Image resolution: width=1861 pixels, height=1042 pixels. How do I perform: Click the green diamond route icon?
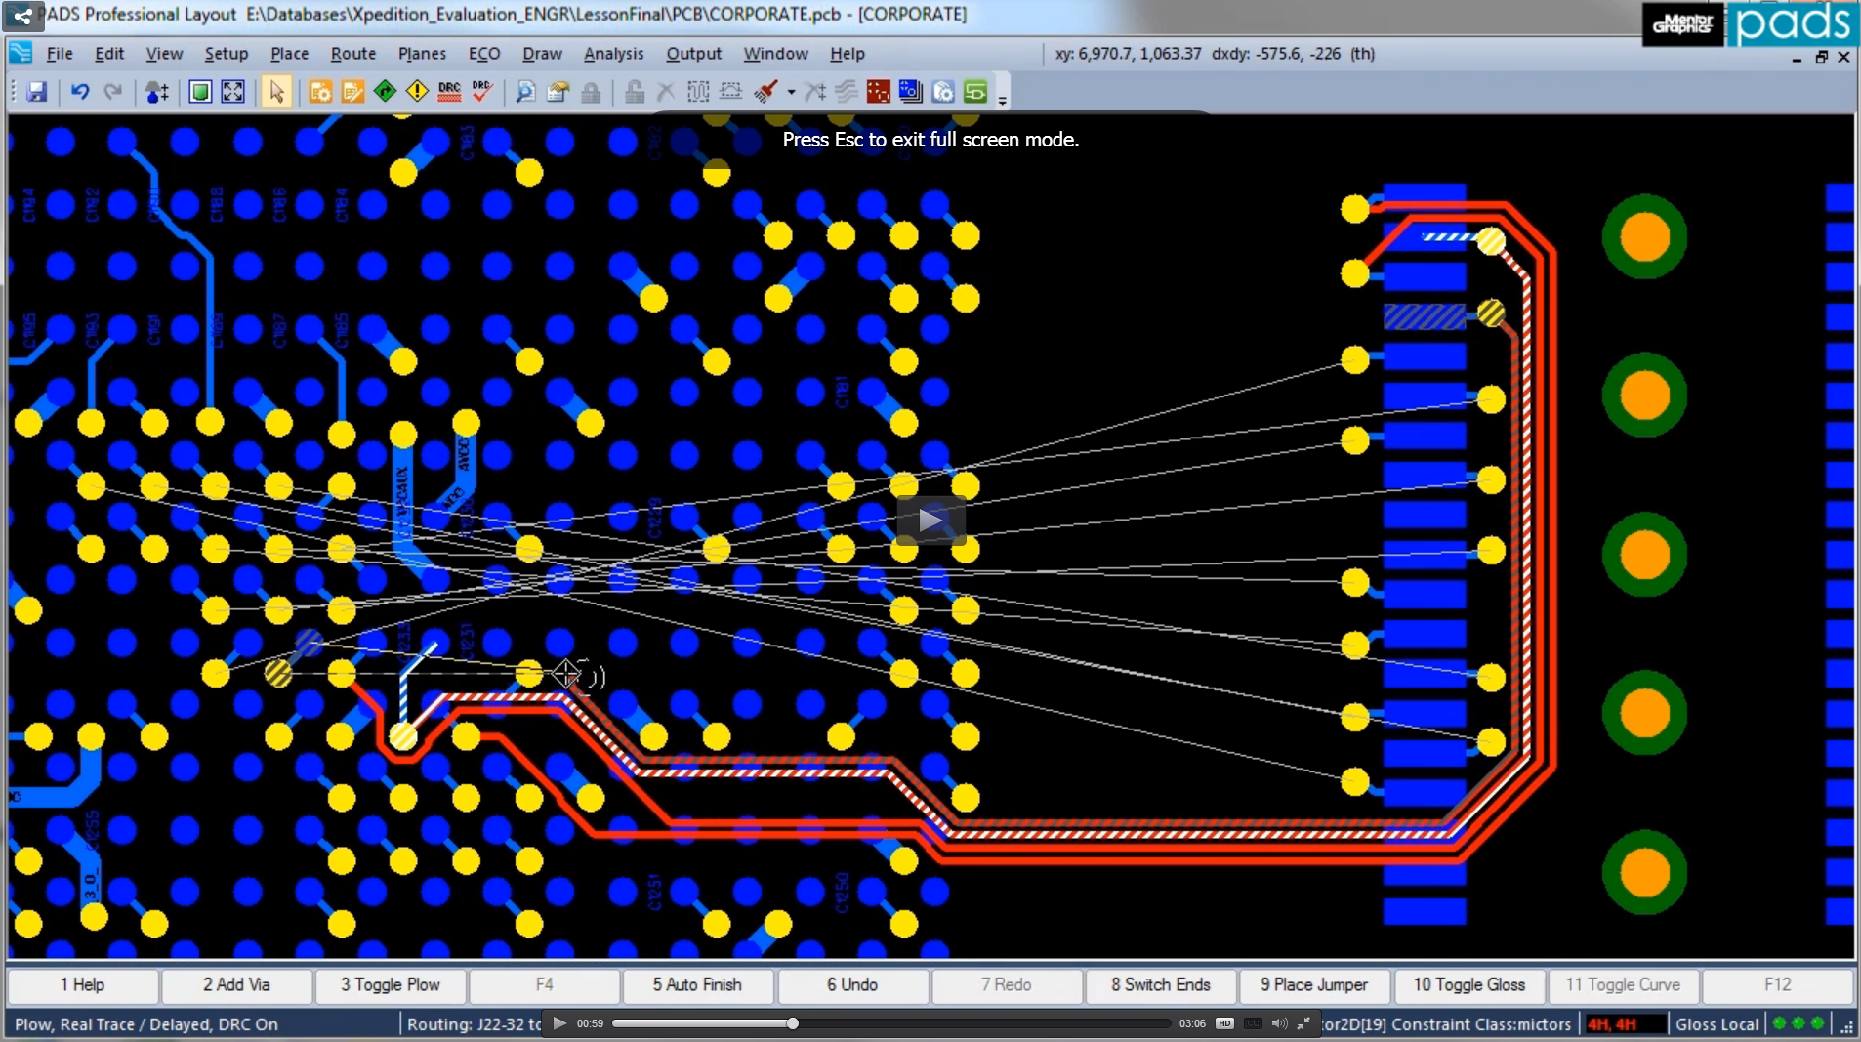pos(385,92)
